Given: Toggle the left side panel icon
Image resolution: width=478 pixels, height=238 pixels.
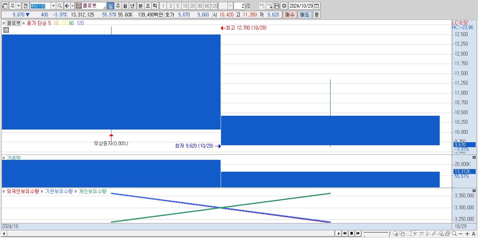Looking at the screenshot, I should point(5,6).
